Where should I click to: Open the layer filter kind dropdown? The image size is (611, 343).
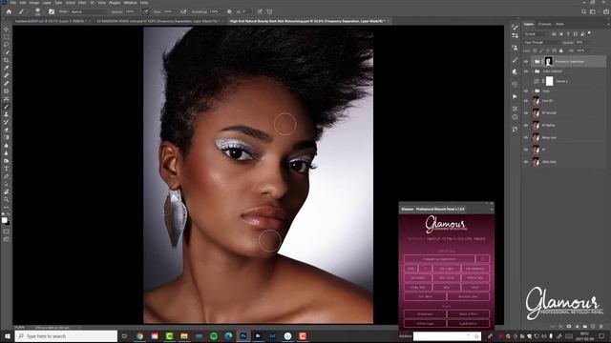pos(537,34)
